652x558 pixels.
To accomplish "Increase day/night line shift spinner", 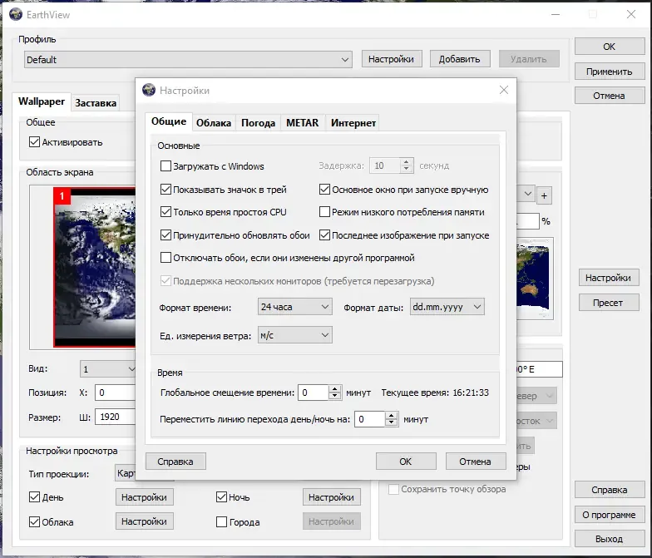I will click(391, 416).
